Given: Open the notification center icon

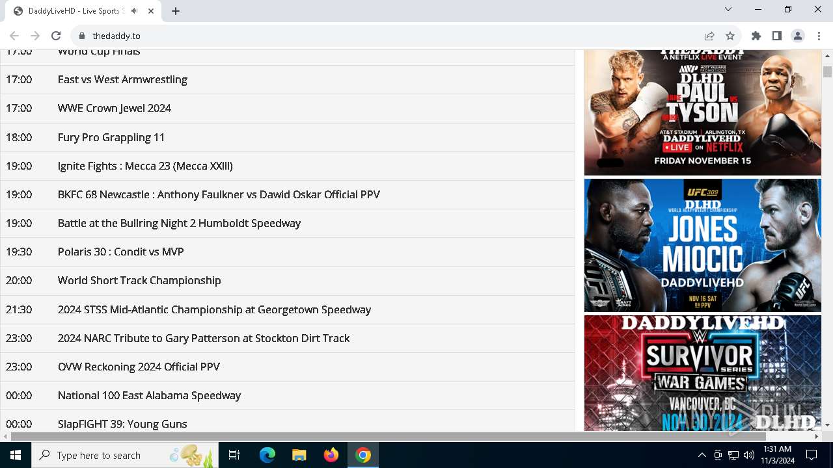Looking at the screenshot, I should [812, 455].
